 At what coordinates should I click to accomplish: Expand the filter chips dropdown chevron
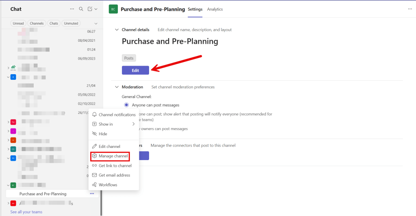click(x=96, y=24)
